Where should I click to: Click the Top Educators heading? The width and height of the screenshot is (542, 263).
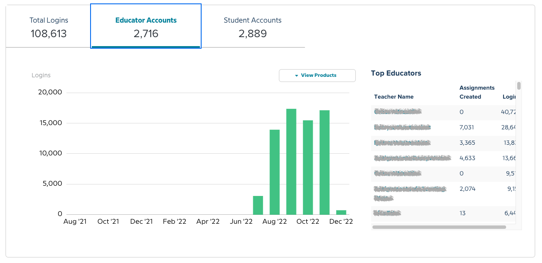click(x=396, y=73)
